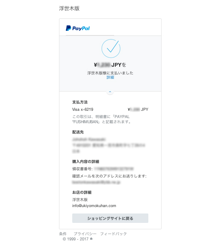Click the padlock icon in footer
The image size is (221, 243).
click(91, 238)
